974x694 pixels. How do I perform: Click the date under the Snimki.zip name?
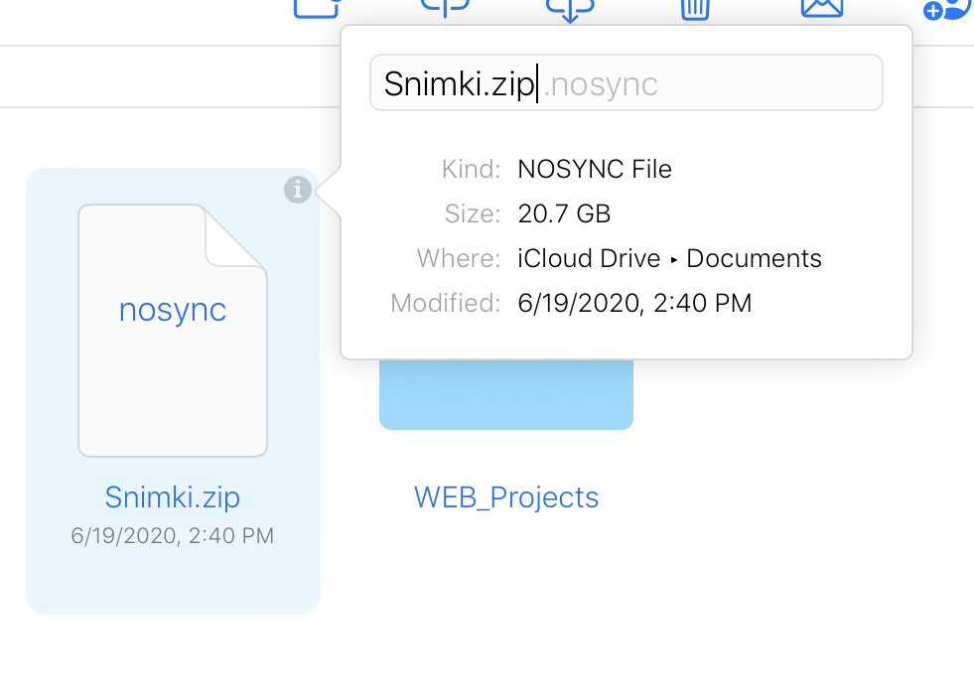173,536
